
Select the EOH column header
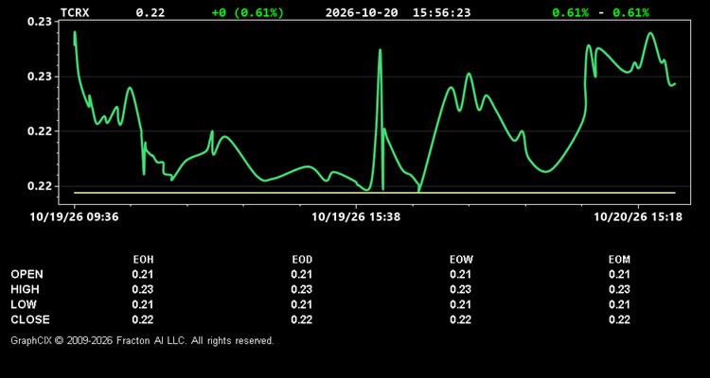click(x=143, y=260)
